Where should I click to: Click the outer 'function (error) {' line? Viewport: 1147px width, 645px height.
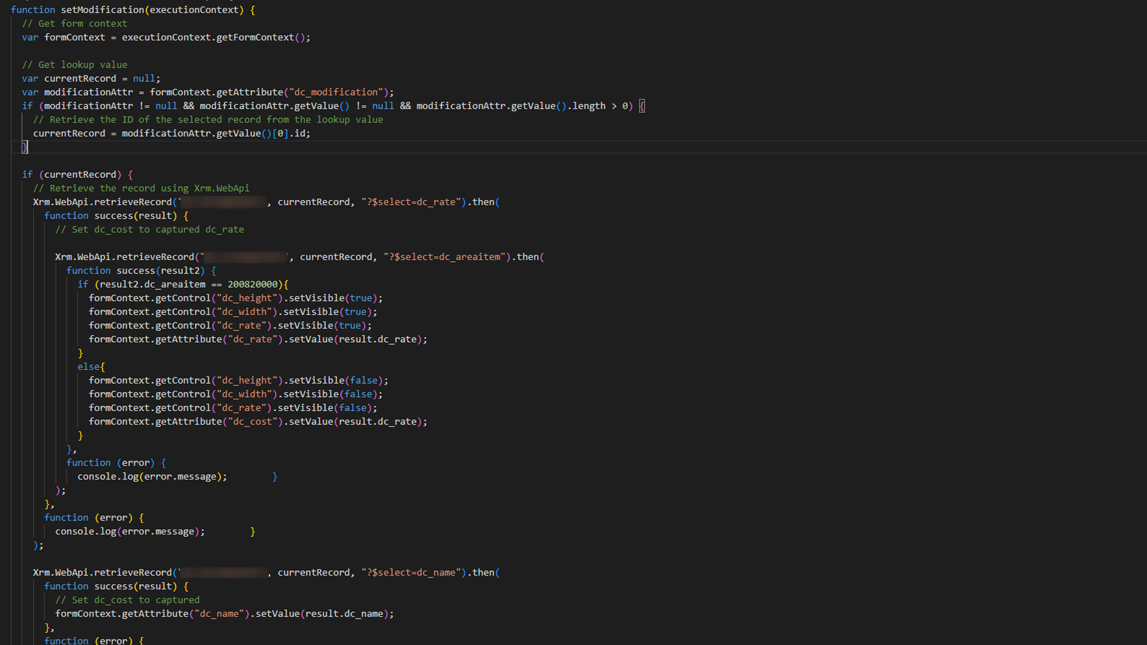[94, 518]
